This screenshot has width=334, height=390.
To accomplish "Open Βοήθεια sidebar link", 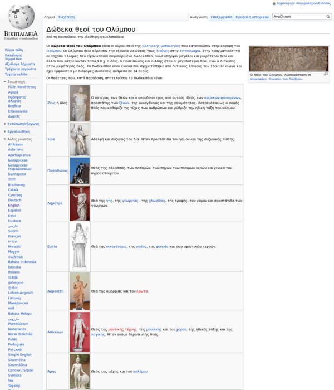I will 14,106.
